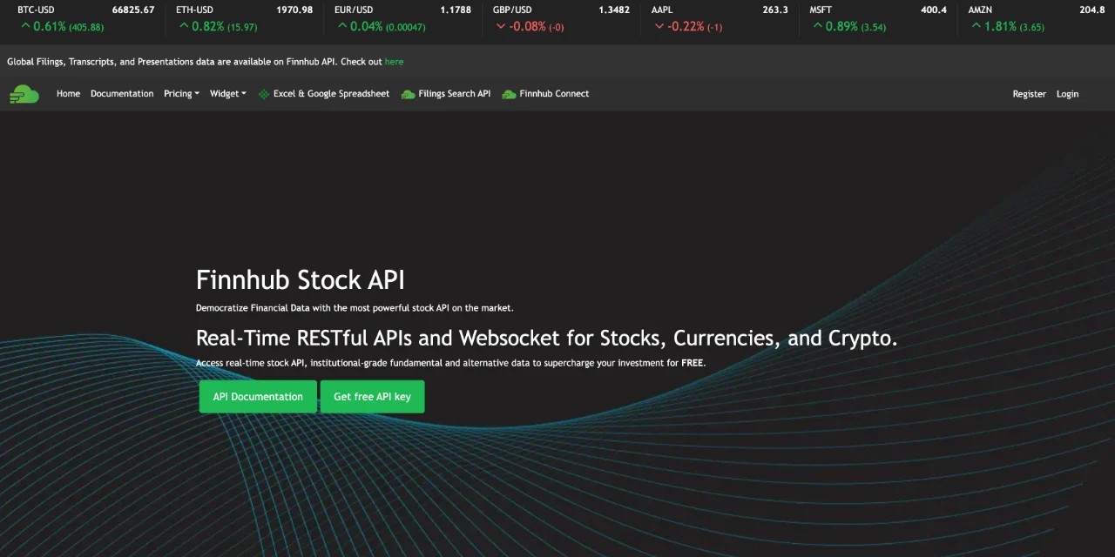Click the EUR/USD rate 1.1788

click(456, 10)
